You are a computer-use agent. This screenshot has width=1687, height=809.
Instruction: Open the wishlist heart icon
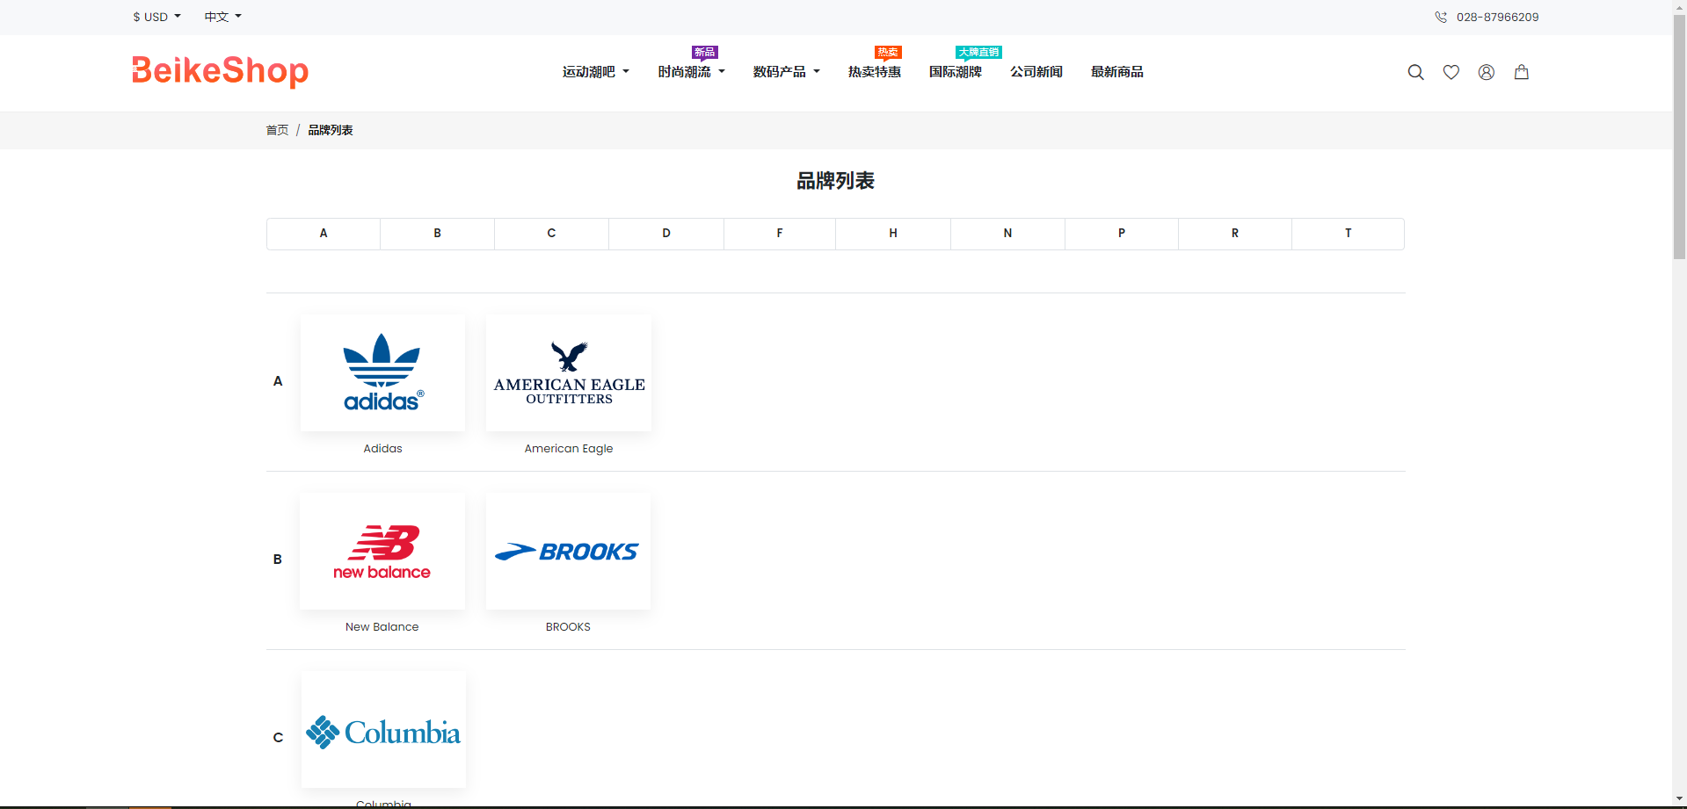click(1451, 72)
